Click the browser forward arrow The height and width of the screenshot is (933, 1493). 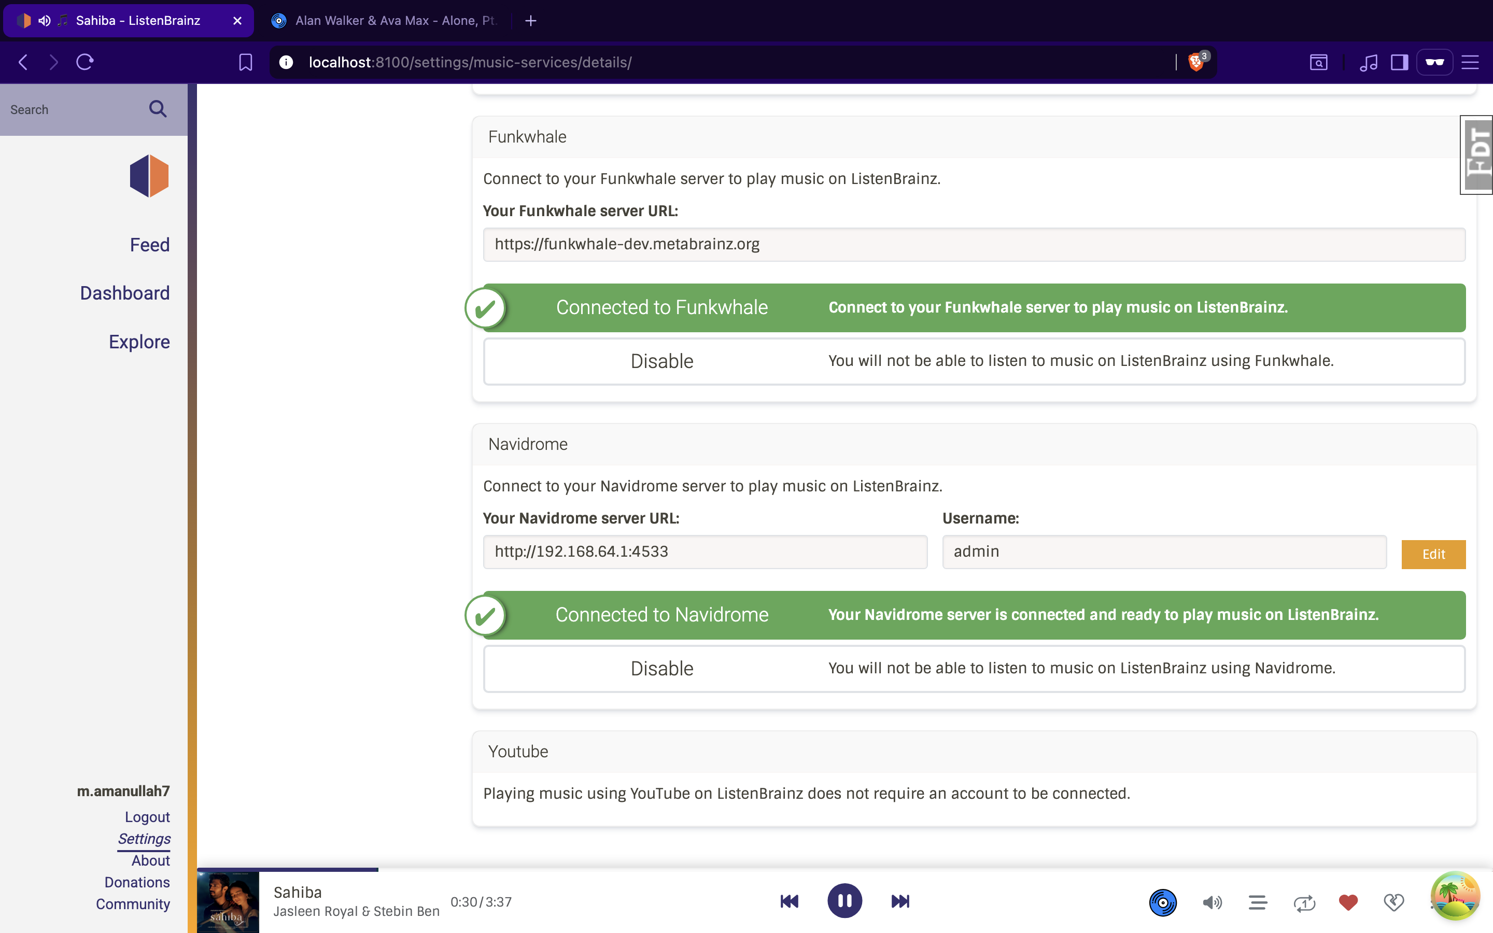click(x=54, y=62)
